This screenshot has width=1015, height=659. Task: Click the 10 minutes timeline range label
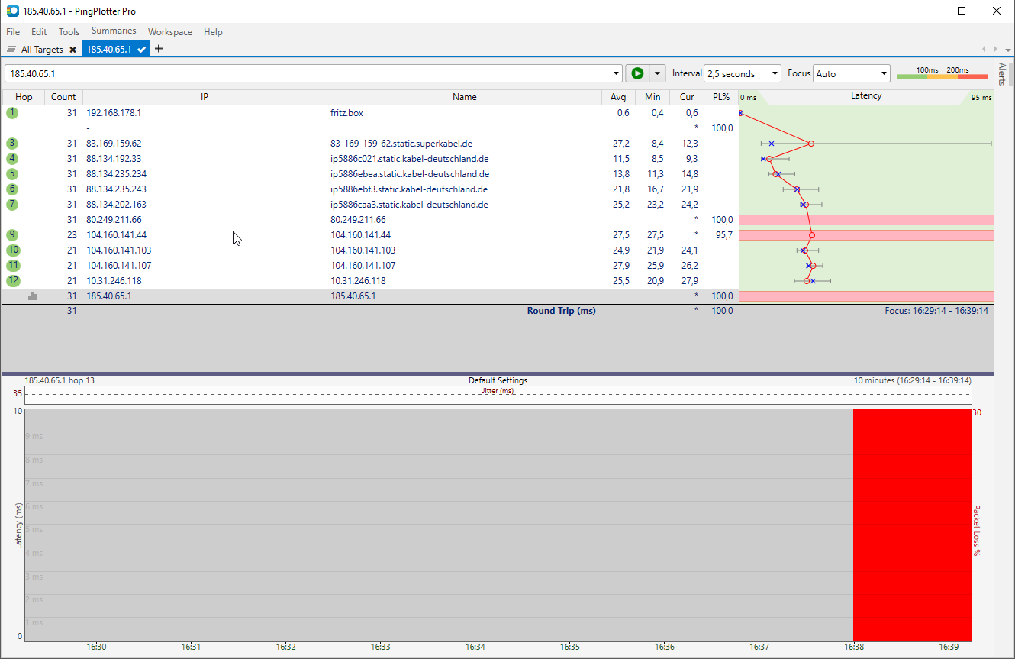(x=912, y=380)
